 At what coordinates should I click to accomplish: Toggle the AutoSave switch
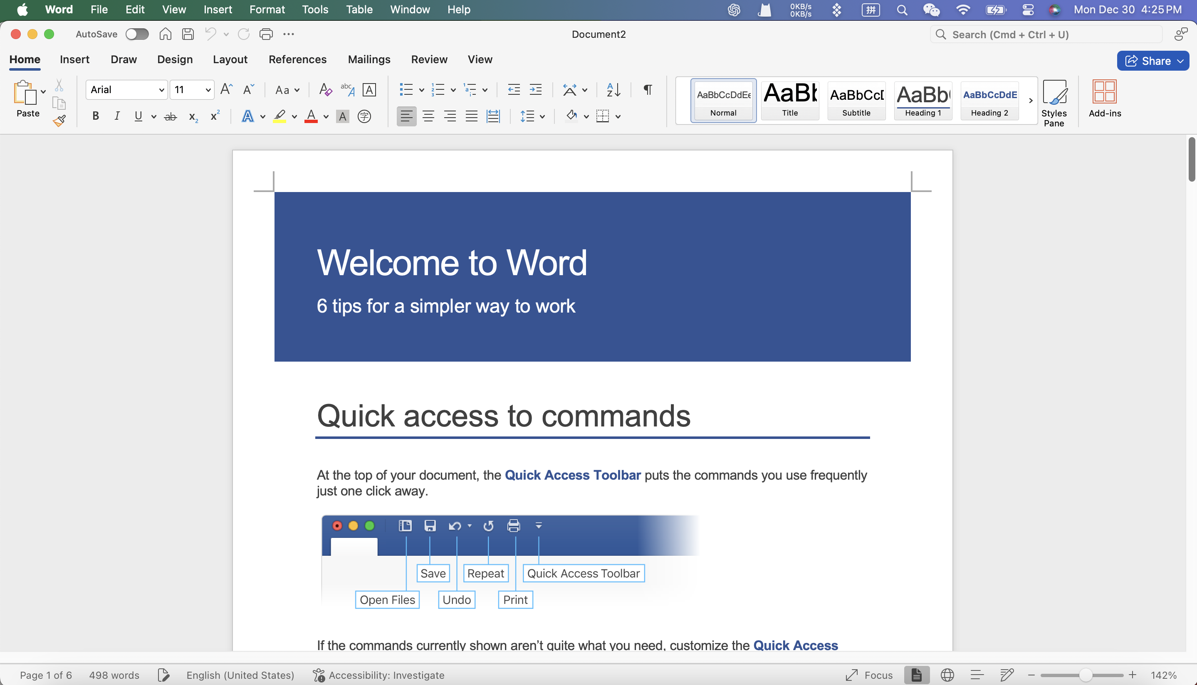pyautogui.click(x=137, y=34)
